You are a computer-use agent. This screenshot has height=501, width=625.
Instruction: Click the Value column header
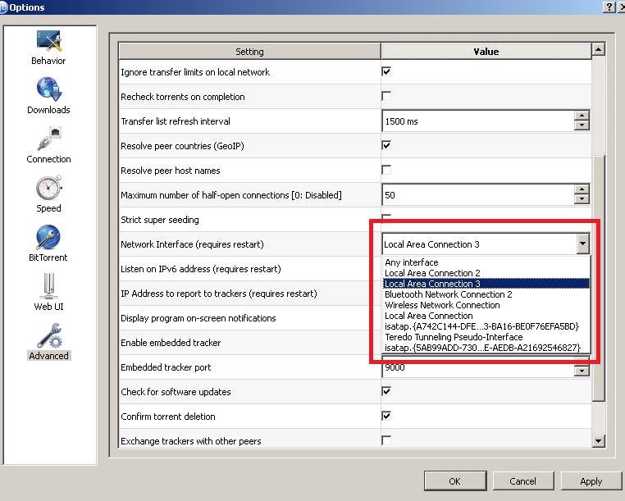point(486,52)
